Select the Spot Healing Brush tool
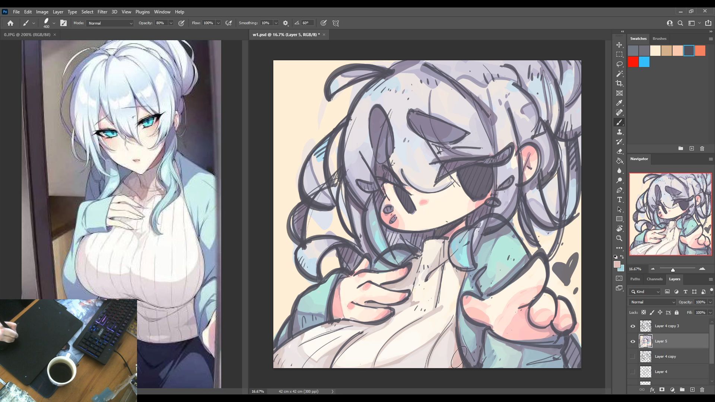This screenshot has height=402, width=715. [619, 112]
